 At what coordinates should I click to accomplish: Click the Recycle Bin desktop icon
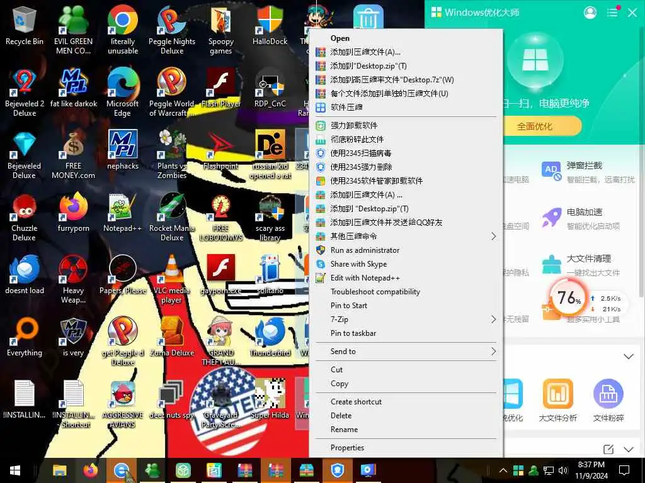click(25, 25)
